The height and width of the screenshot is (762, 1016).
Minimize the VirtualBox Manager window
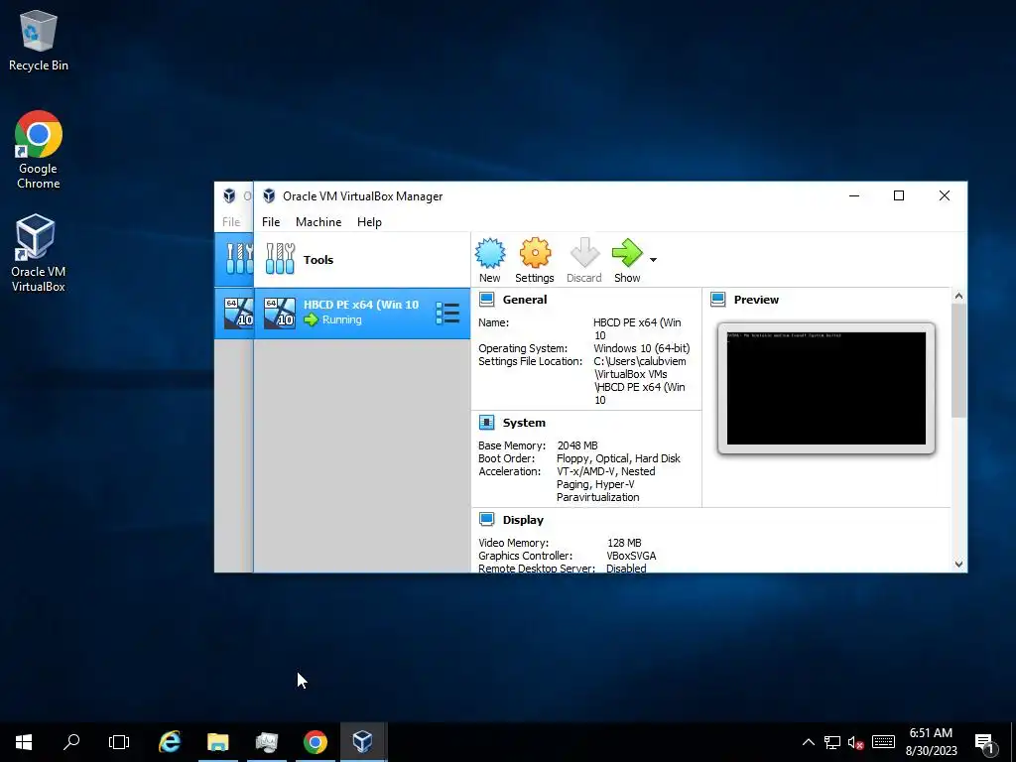(854, 195)
